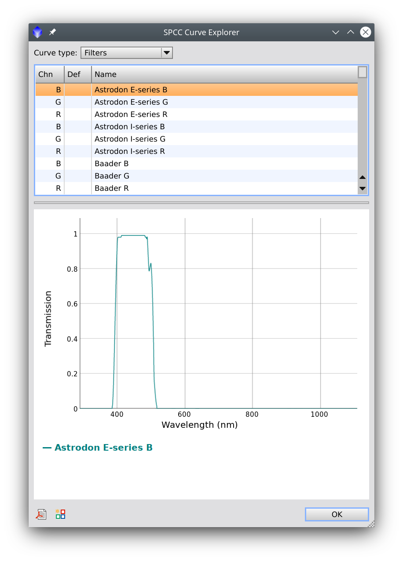Image resolution: width=403 pixels, height=561 pixels.
Task: Click the Astrodon E-series B graph legend
Action: 98,448
